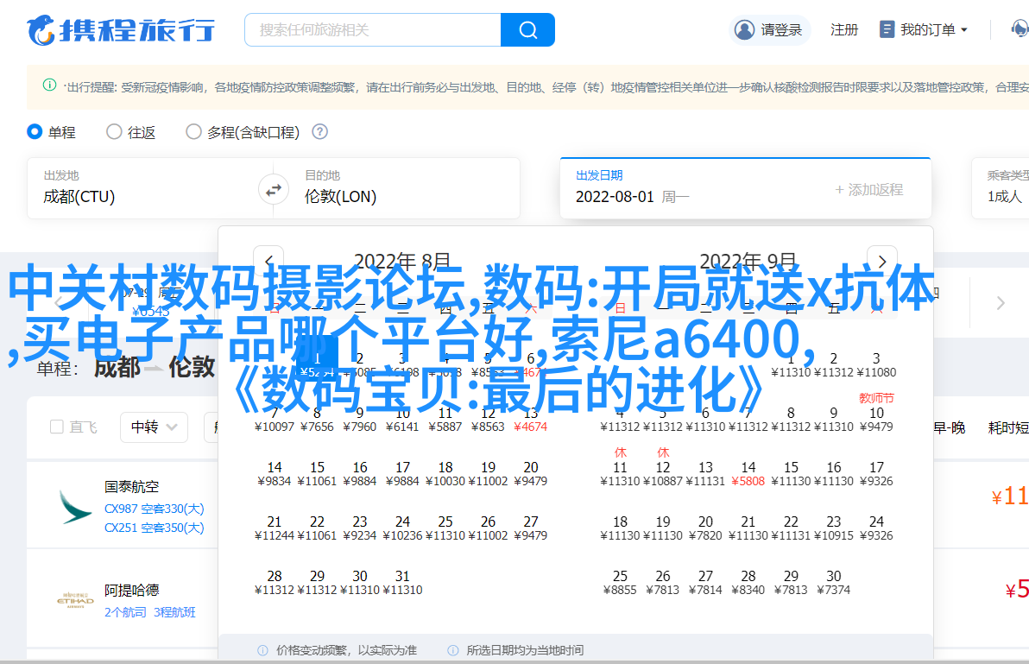Viewport: 1029px width, 664px height.
Task: Show later dates in the date strip
Action: pos(1001,302)
